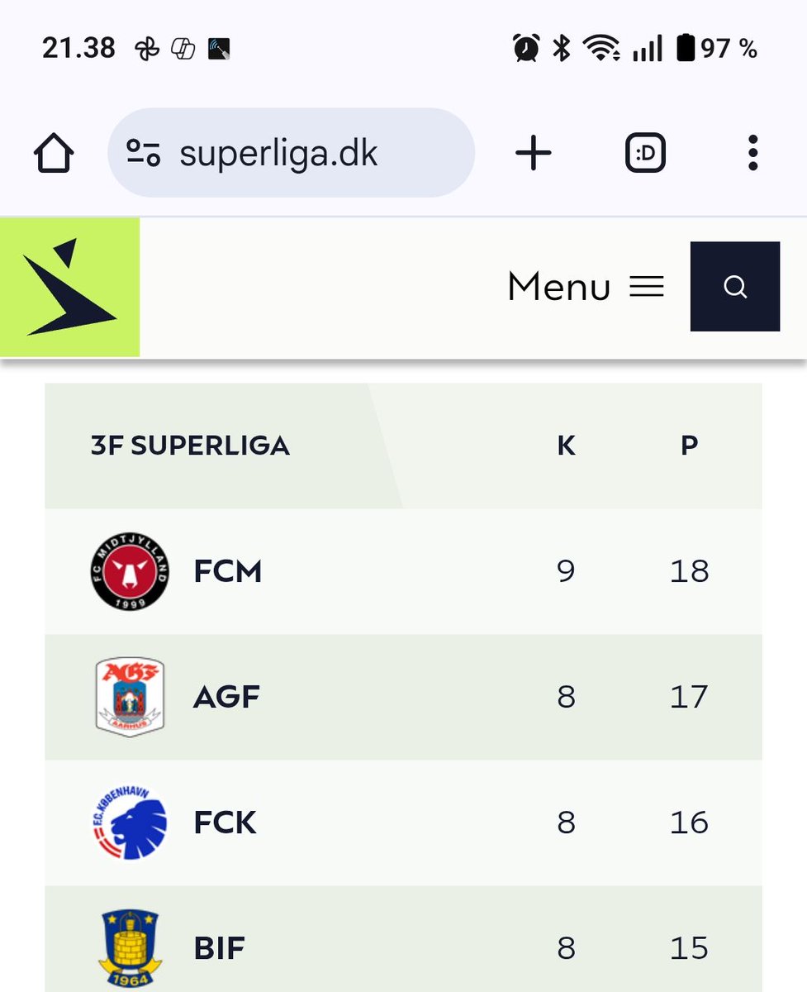The image size is (807, 992).
Task: Open BIF team link
Action: 219,948
